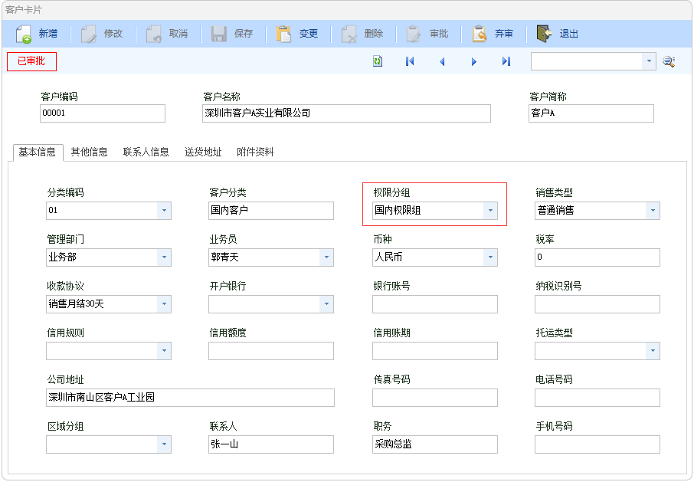Click the 删除 button label
The height and width of the screenshot is (482, 694).
374,34
